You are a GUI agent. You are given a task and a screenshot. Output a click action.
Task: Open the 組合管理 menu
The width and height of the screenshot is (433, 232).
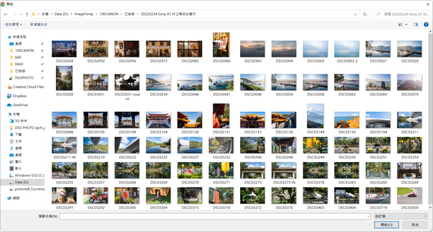(x=13, y=24)
